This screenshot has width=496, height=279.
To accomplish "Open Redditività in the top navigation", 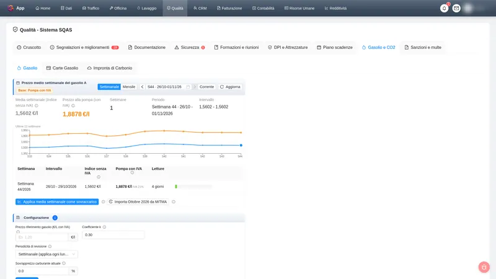I will pyautogui.click(x=335, y=8).
